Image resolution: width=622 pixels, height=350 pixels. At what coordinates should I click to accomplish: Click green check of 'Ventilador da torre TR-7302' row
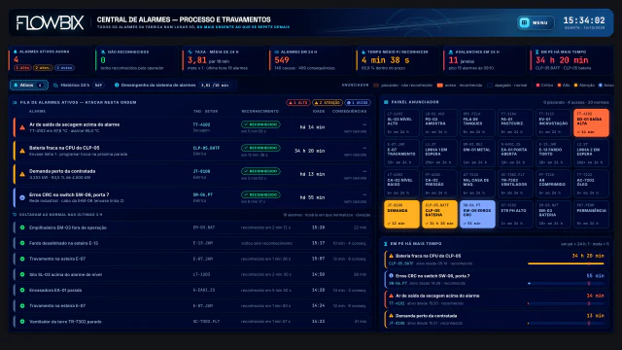point(22,322)
